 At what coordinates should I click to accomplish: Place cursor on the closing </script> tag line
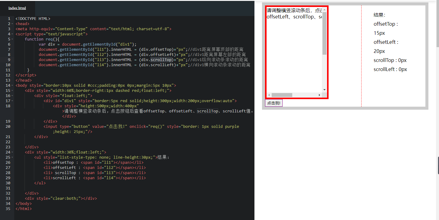point(26,75)
